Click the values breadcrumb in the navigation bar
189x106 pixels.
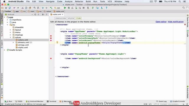[x=48, y=11]
